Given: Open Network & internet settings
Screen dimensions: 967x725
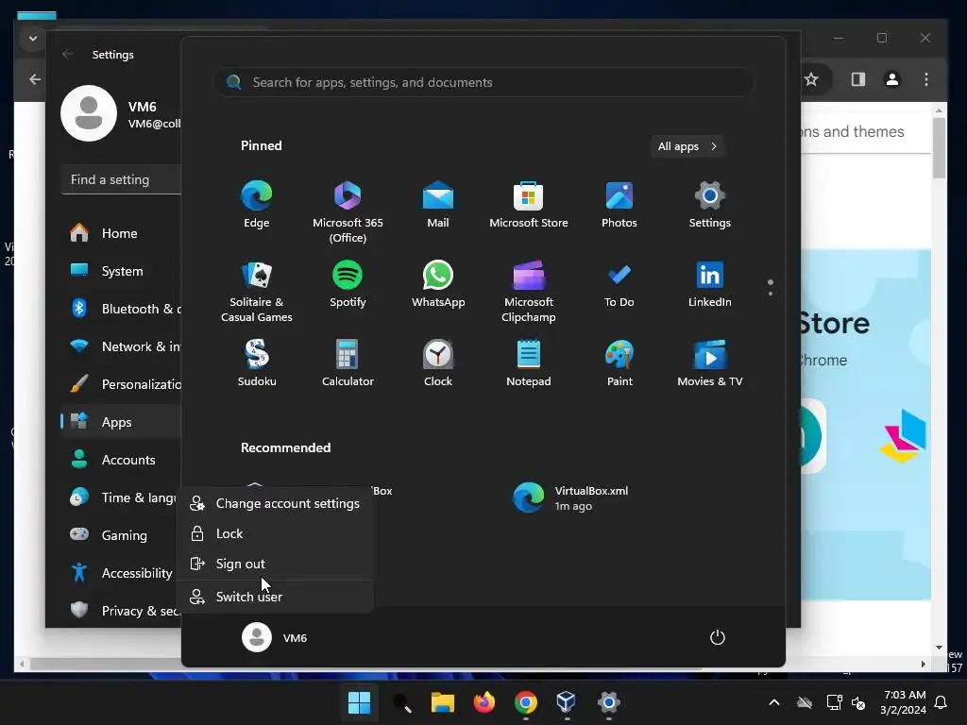Looking at the screenshot, I should [122, 346].
